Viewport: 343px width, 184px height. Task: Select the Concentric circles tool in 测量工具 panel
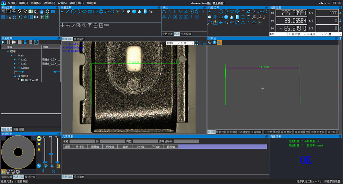(101, 11)
